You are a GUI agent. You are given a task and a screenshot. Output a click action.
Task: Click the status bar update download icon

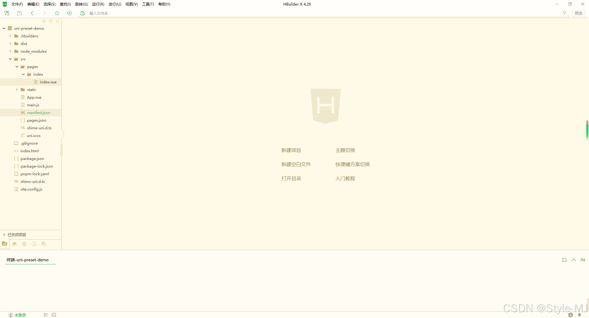(x=571, y=315)
